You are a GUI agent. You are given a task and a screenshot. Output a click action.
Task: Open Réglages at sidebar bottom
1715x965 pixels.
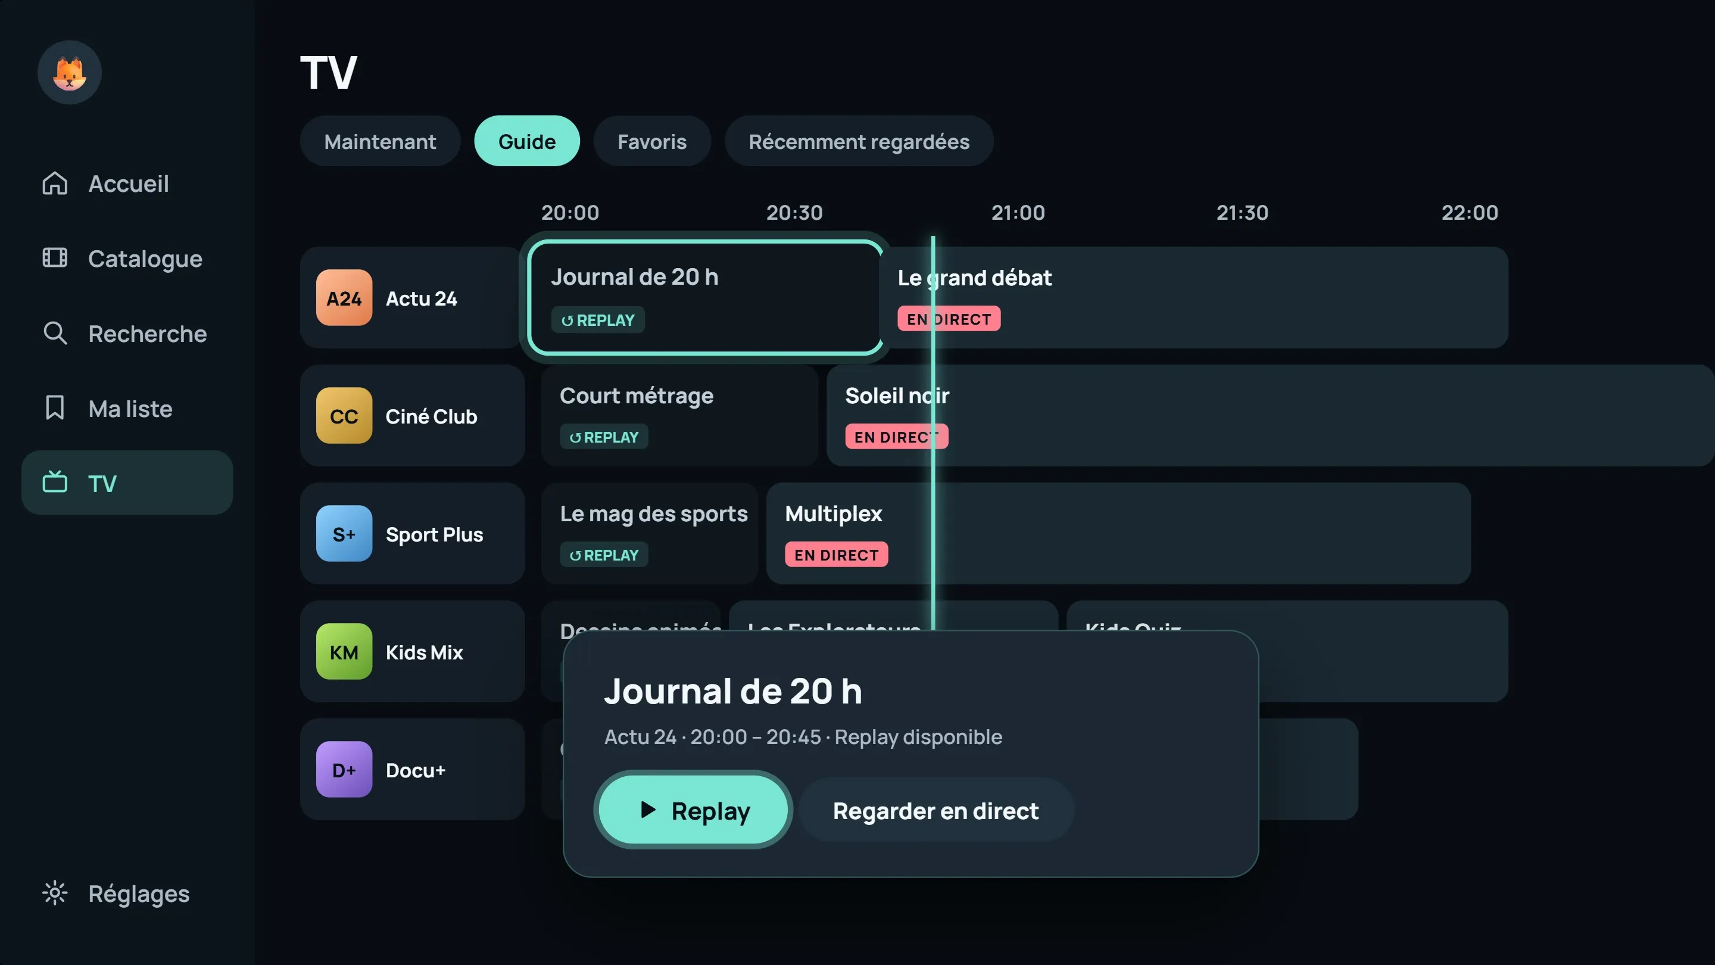point(126,893)
